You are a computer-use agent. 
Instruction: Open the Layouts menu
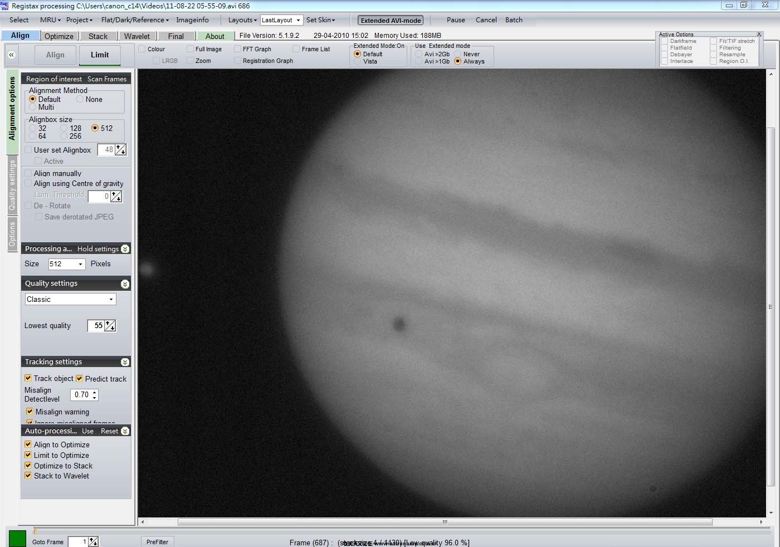pos(242,19)
